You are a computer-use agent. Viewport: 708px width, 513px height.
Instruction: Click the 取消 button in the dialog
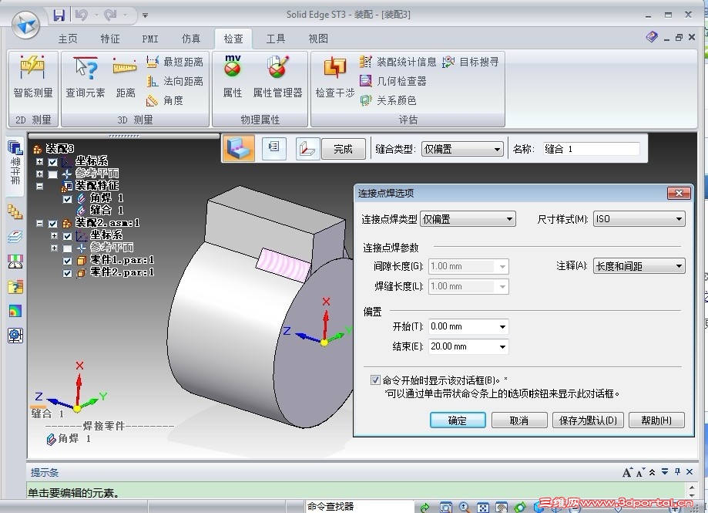[x=519, y=420]
